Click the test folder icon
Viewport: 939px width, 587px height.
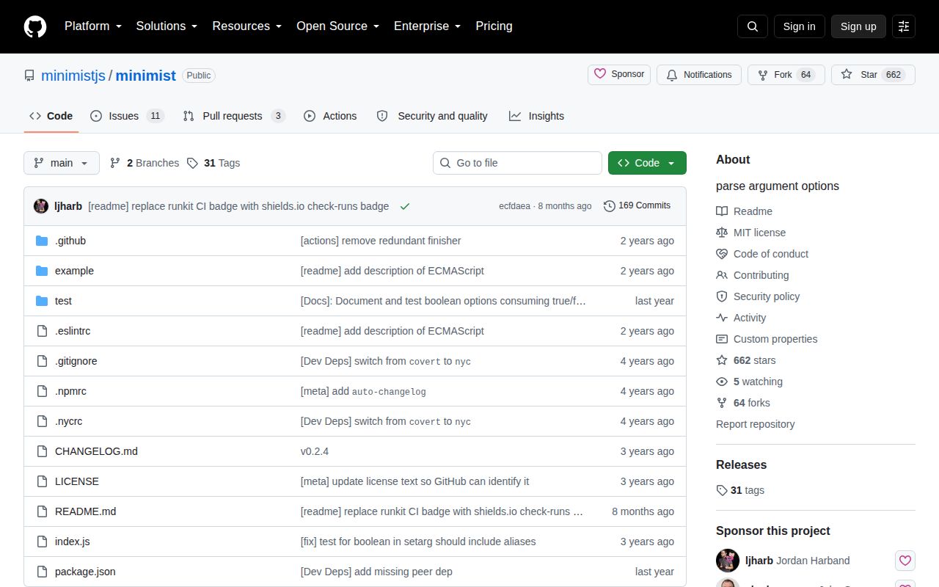[42, 301]
